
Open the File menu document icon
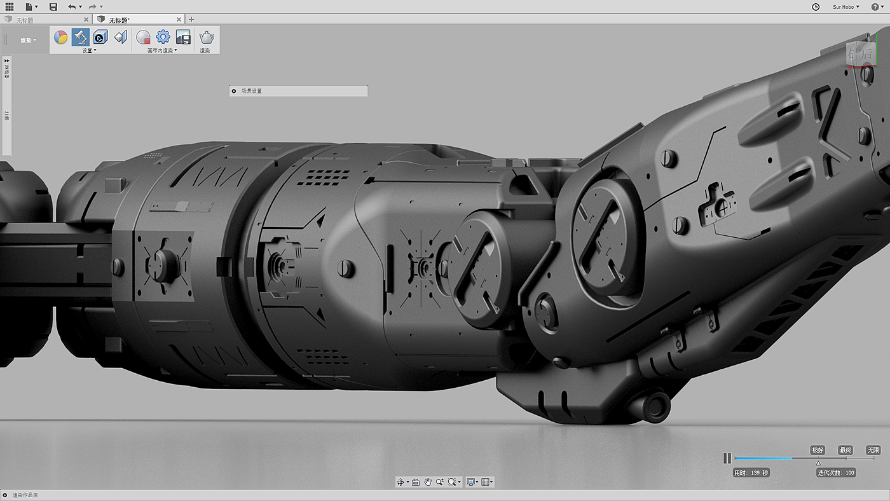pos(29,6)
